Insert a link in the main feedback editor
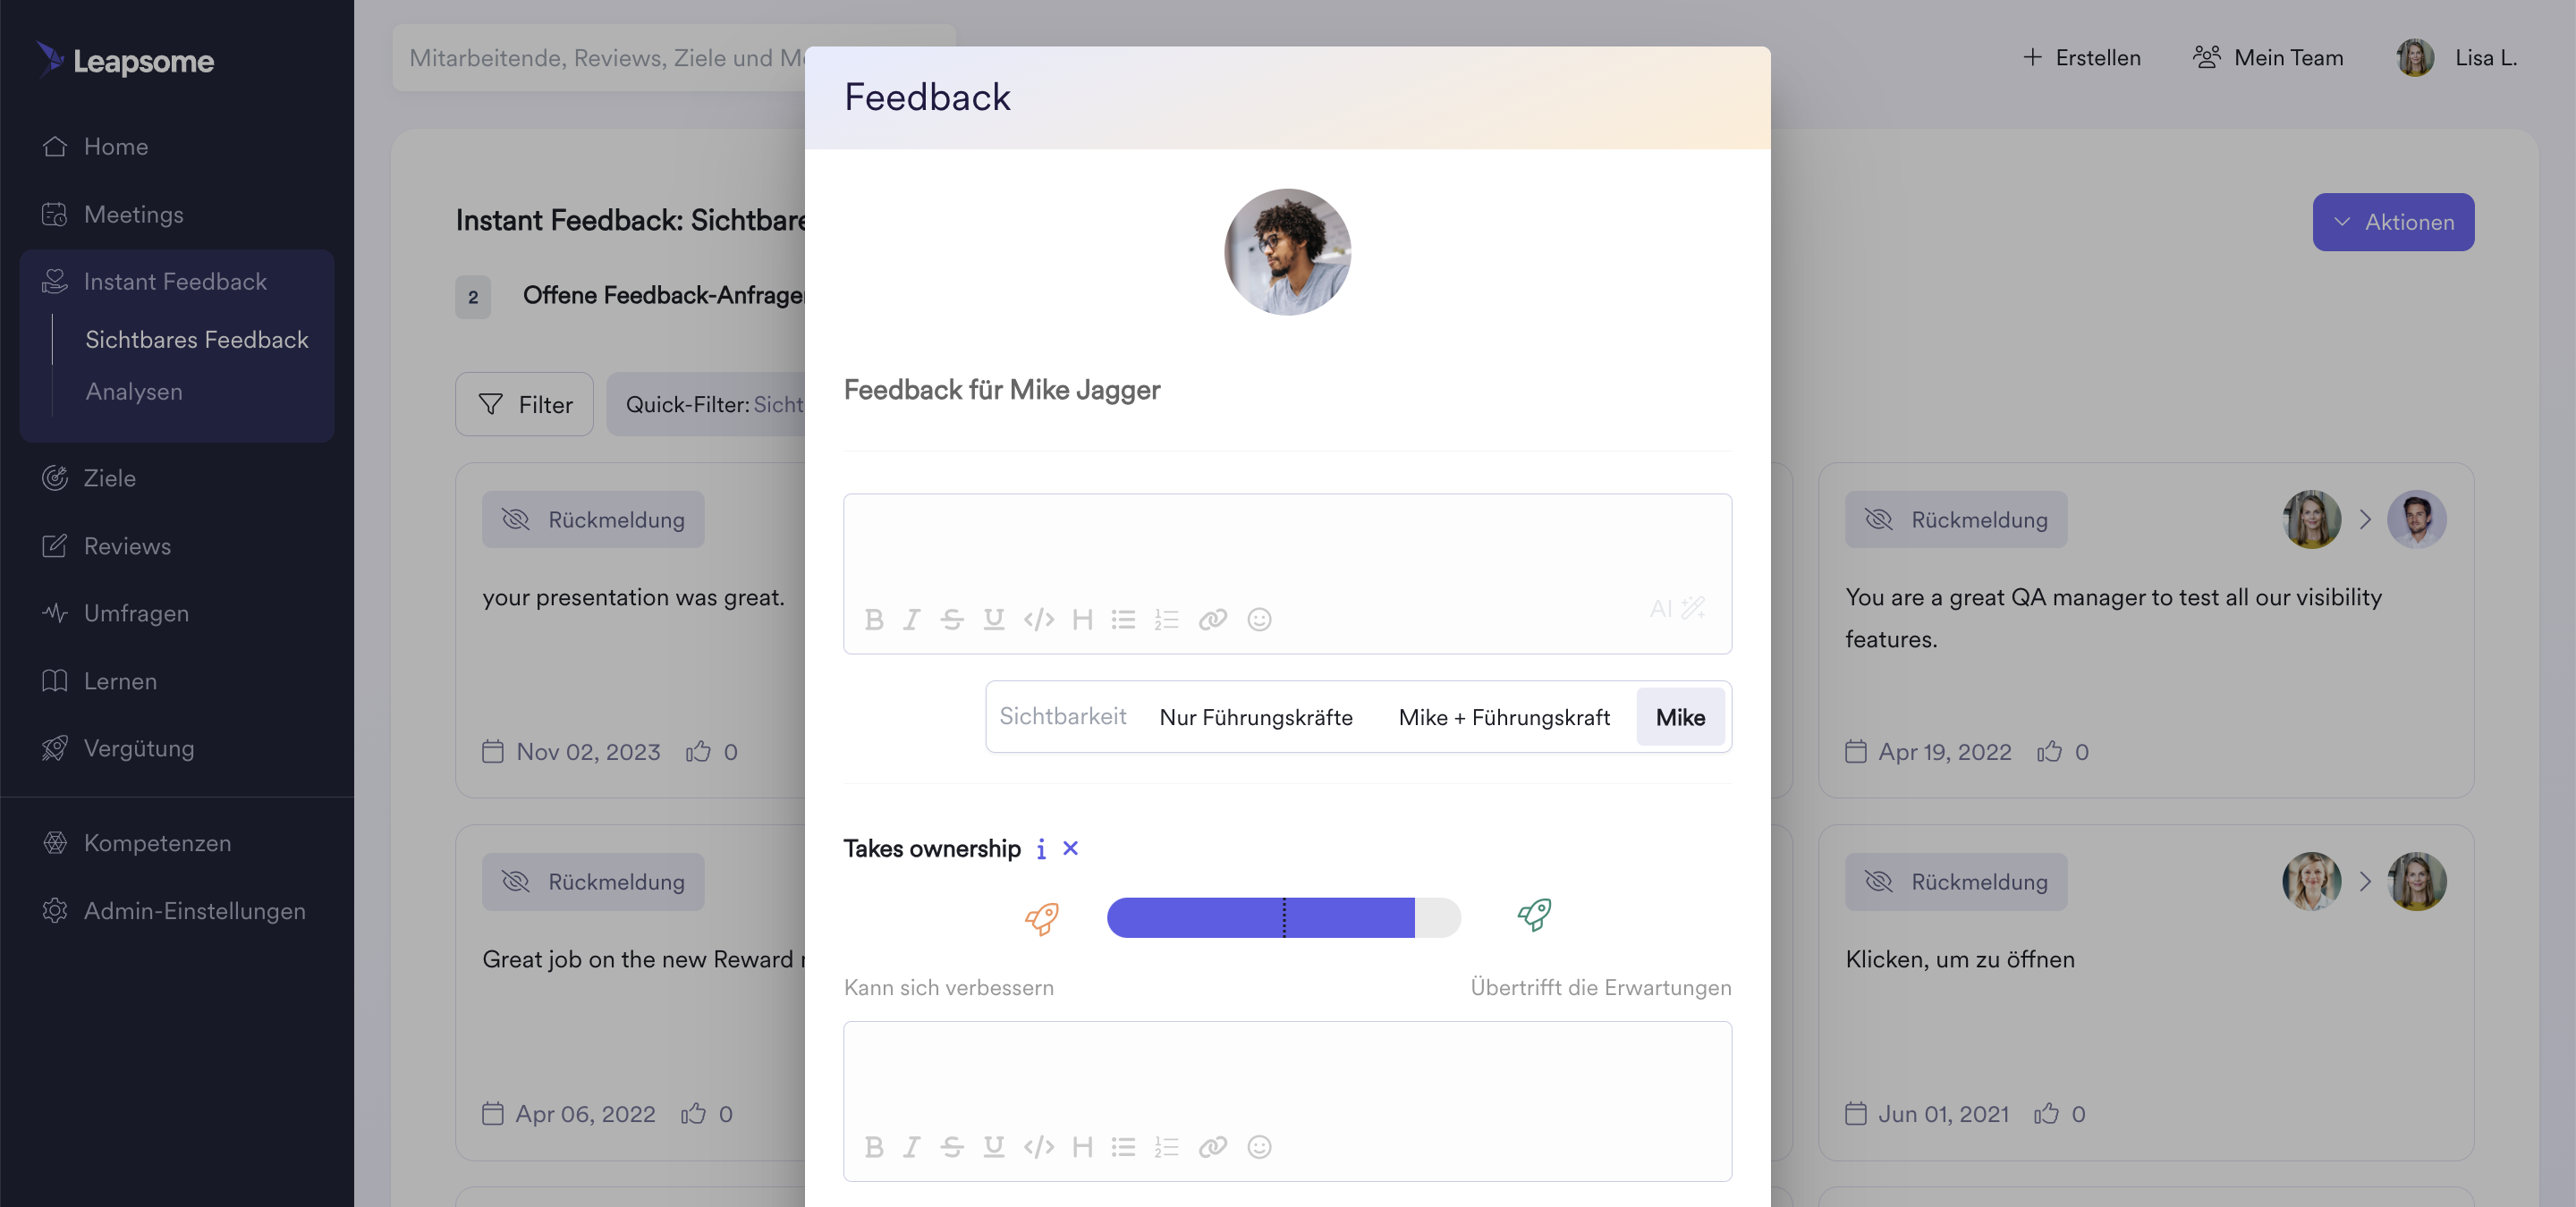Screen dimensions: 2576x1207 click(x=1212, y=620)
